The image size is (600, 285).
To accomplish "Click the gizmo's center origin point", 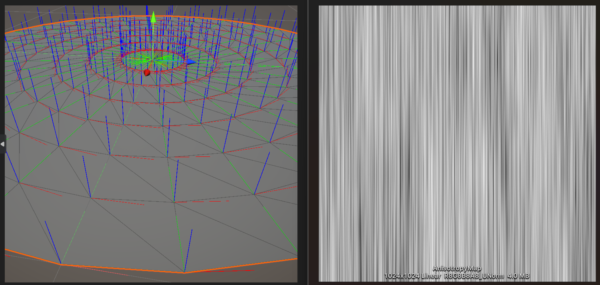I will (x=153, y=60).
